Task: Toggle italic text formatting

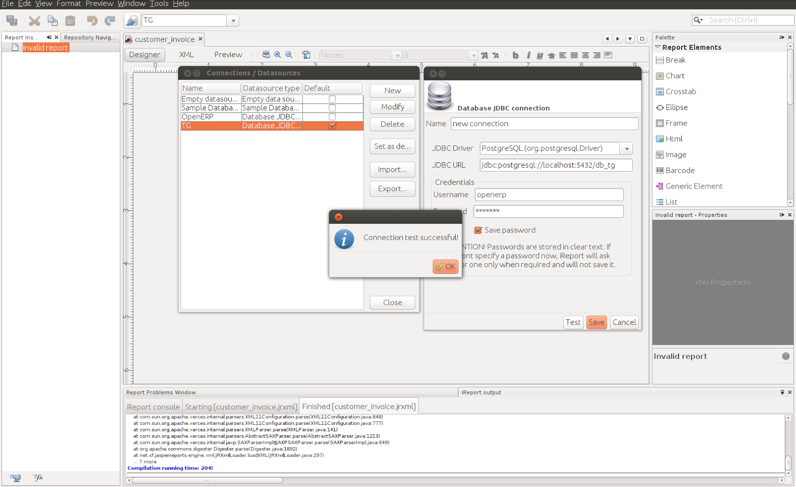Action: tap(528, 55)
